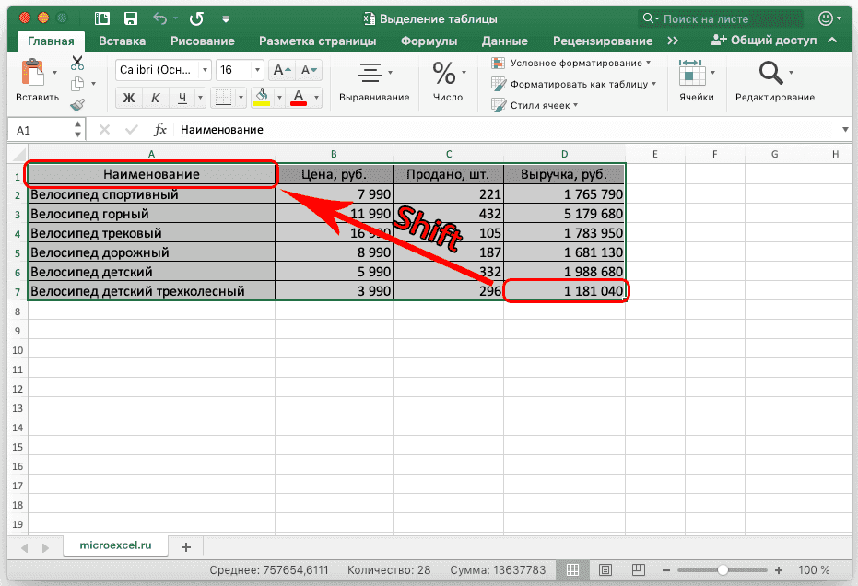Click the Insert Function fx icon
The image size is (858, 586).
(159, 130)
